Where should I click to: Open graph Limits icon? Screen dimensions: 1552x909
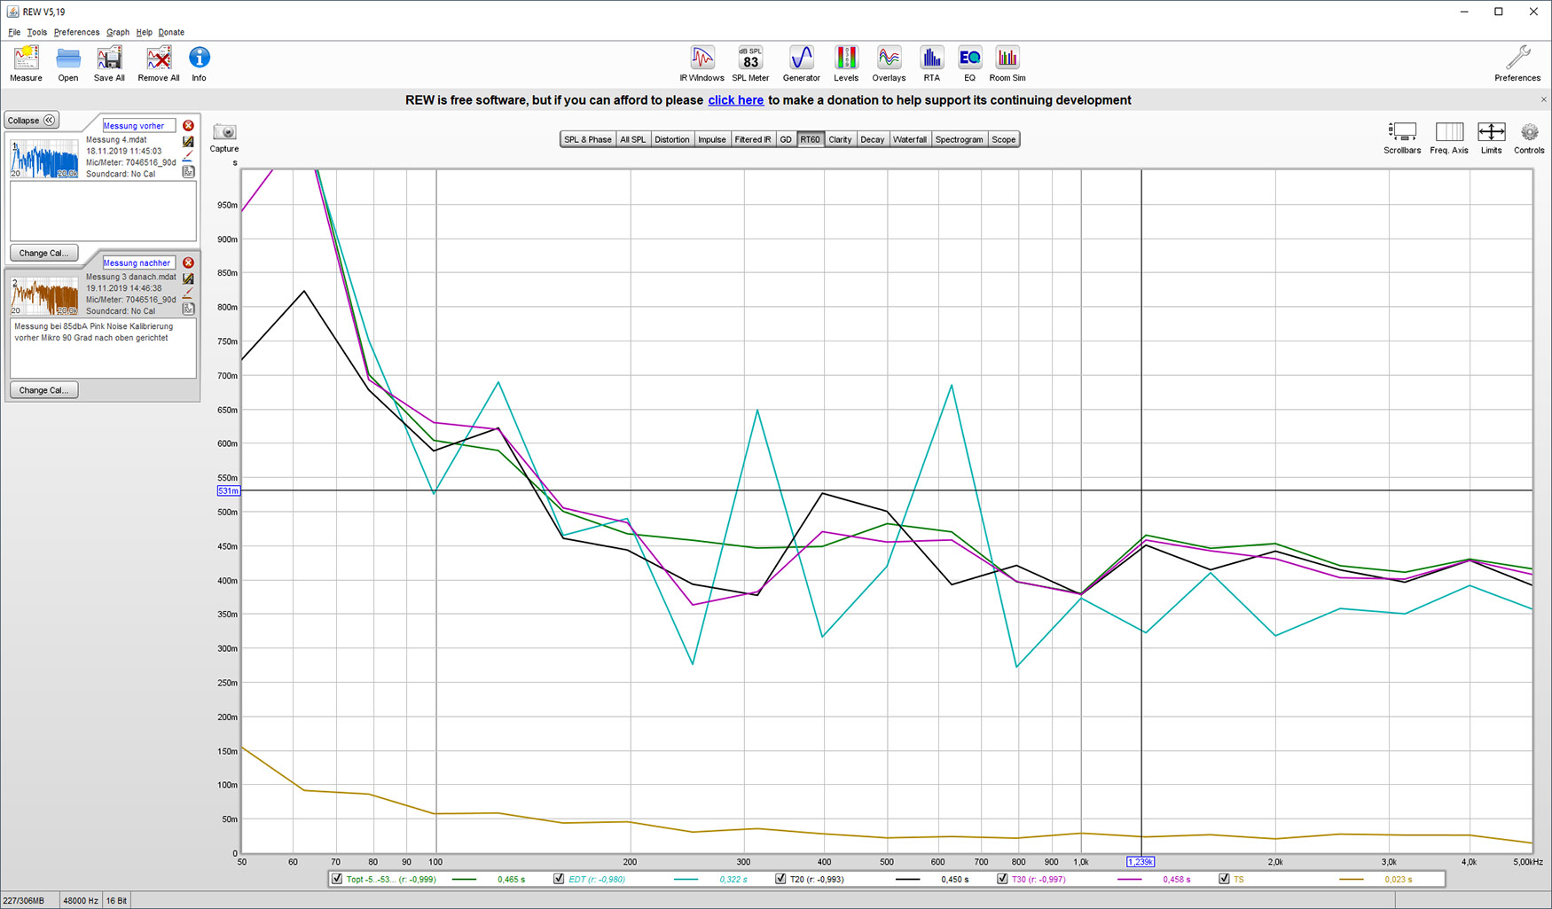[x=1491, y=132]
